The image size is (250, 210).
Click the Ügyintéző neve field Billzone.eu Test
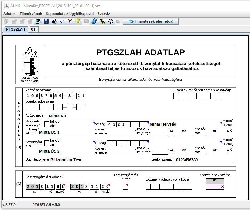click(100, 160)
